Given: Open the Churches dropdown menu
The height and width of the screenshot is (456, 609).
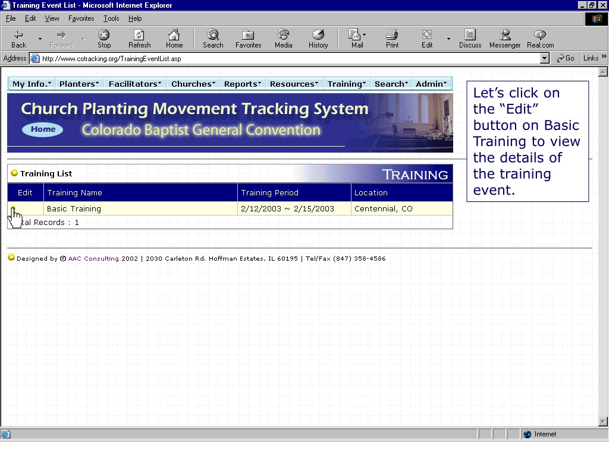Looking at the screenshot, I should (193, 84).
